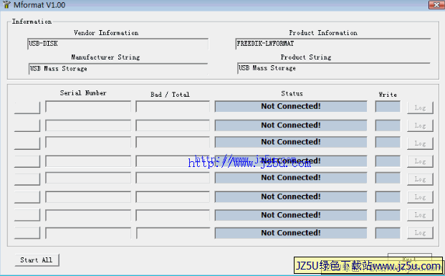Image resolution: width=445 pixels, height=276 pixels.
Task: Click the Write box in the eighth row
Action: [388, 233]
